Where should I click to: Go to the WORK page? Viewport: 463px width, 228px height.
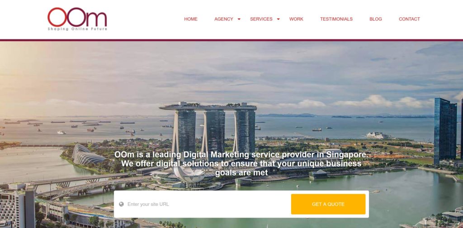[296, 19]
